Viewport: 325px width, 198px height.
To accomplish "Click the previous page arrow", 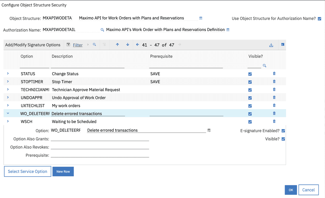I will [137, 45].
